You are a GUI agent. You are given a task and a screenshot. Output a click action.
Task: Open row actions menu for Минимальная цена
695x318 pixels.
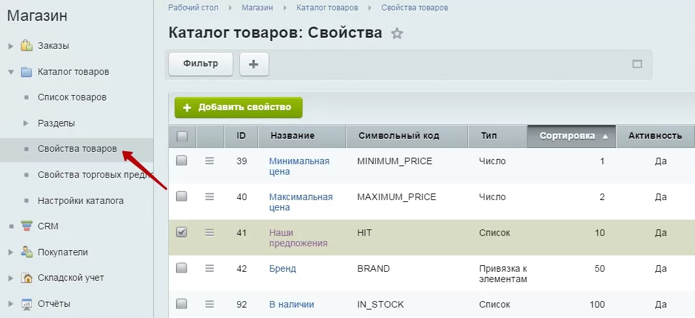(x=210, y=161)
